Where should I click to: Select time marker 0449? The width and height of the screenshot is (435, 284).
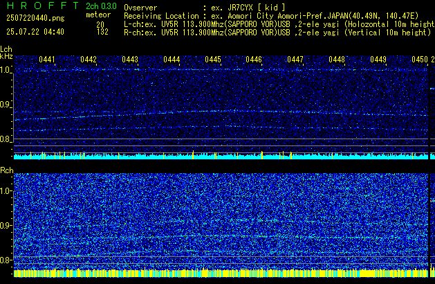[378, 60]
